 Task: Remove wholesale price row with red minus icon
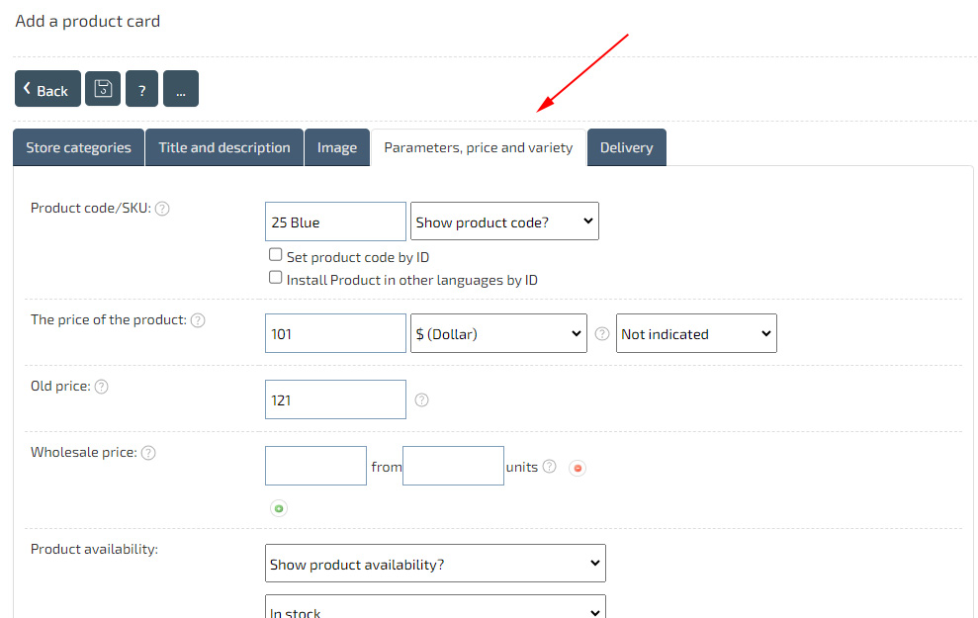tap(578, 468)
